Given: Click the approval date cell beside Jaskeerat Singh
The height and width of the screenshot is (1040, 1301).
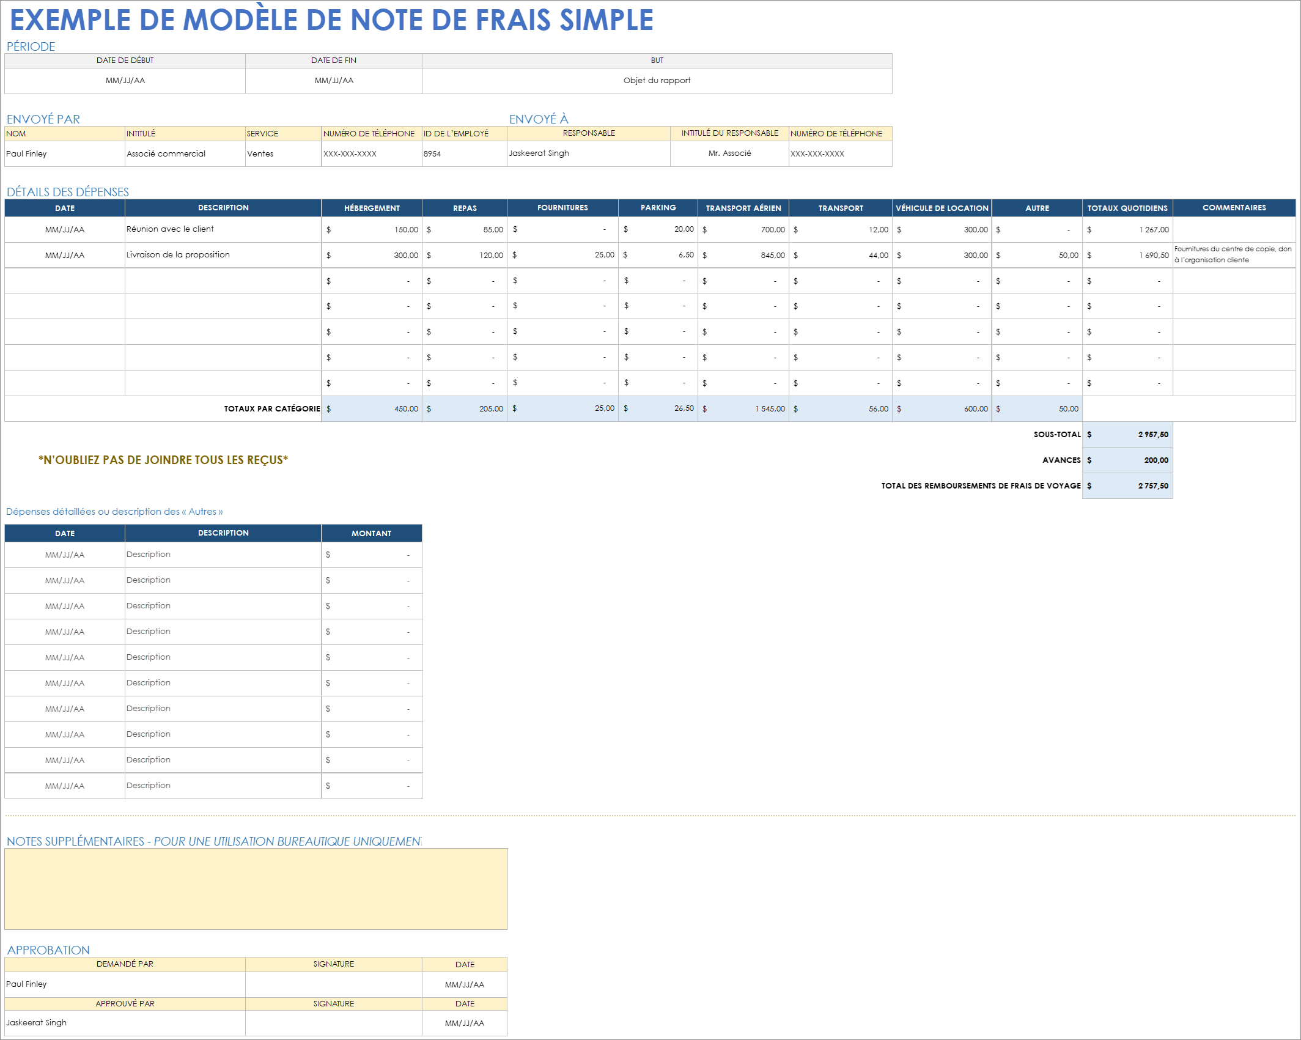Looking at the screenshot, I should coord(465,1023).
